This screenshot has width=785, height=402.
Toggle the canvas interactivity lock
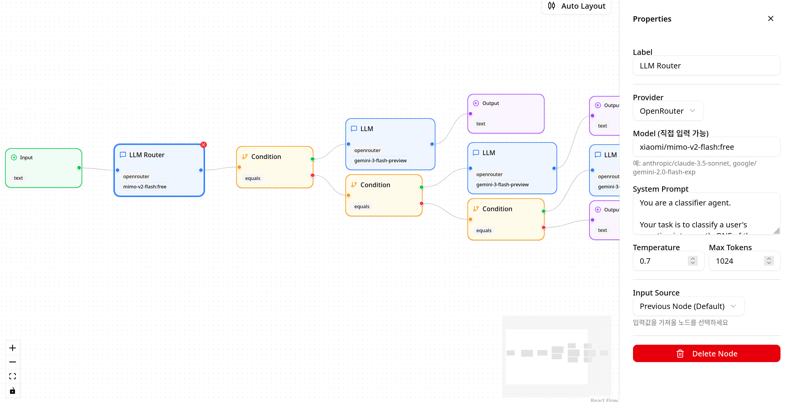pyautogui.click(x=13, y=390)
